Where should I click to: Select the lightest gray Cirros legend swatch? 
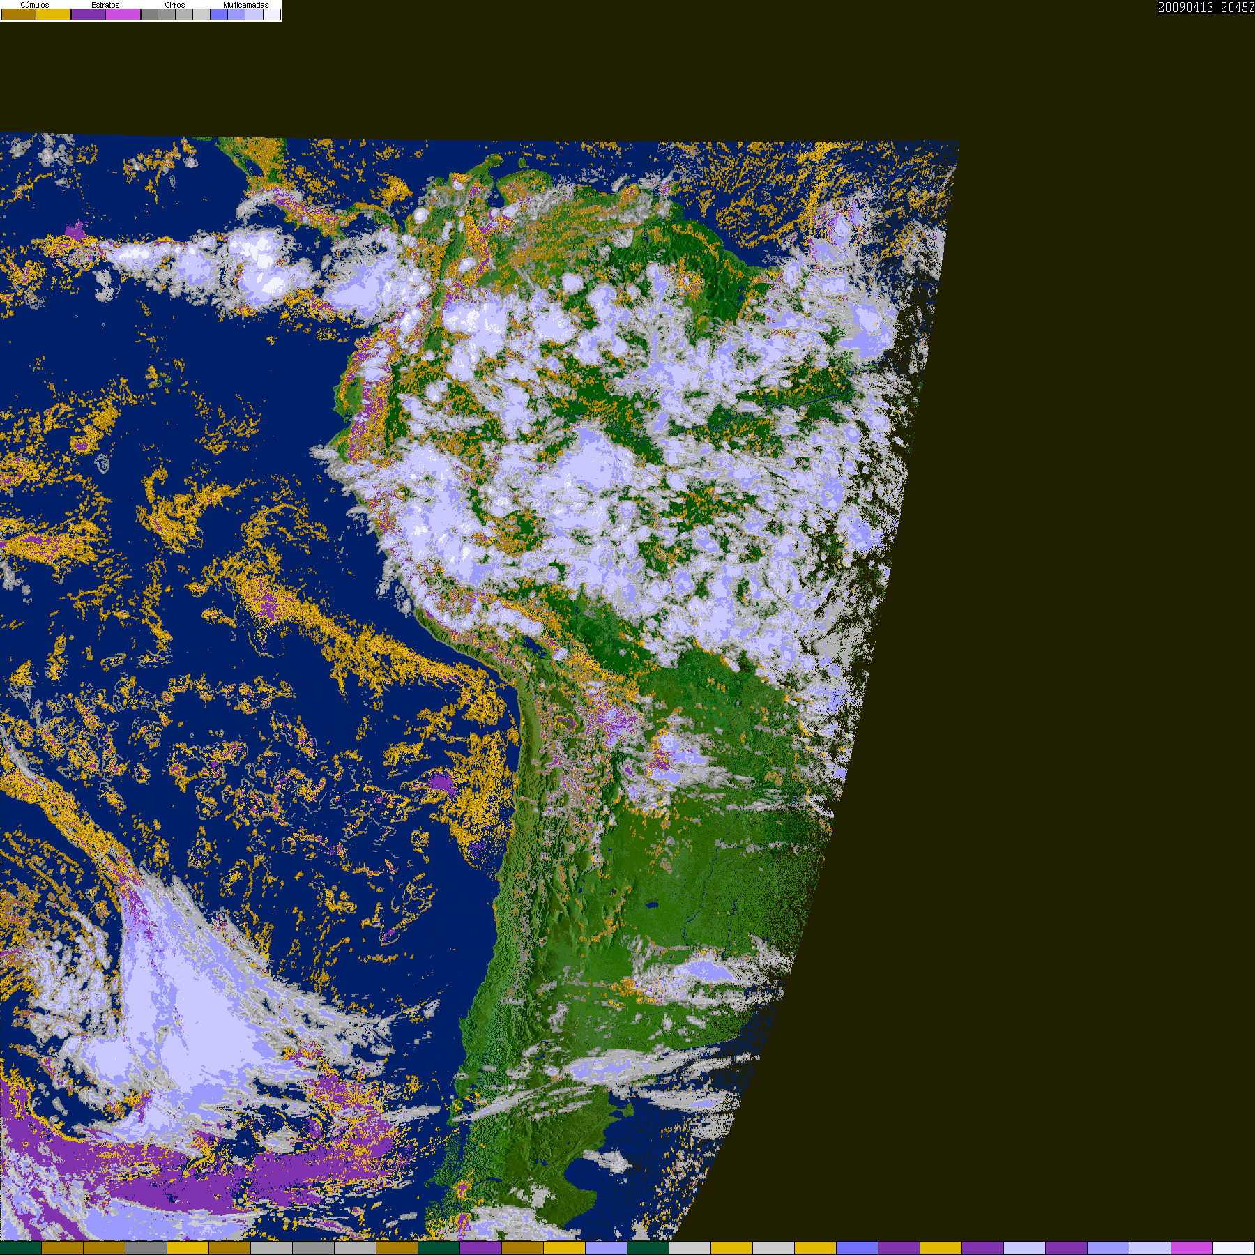tap(201, 14)
